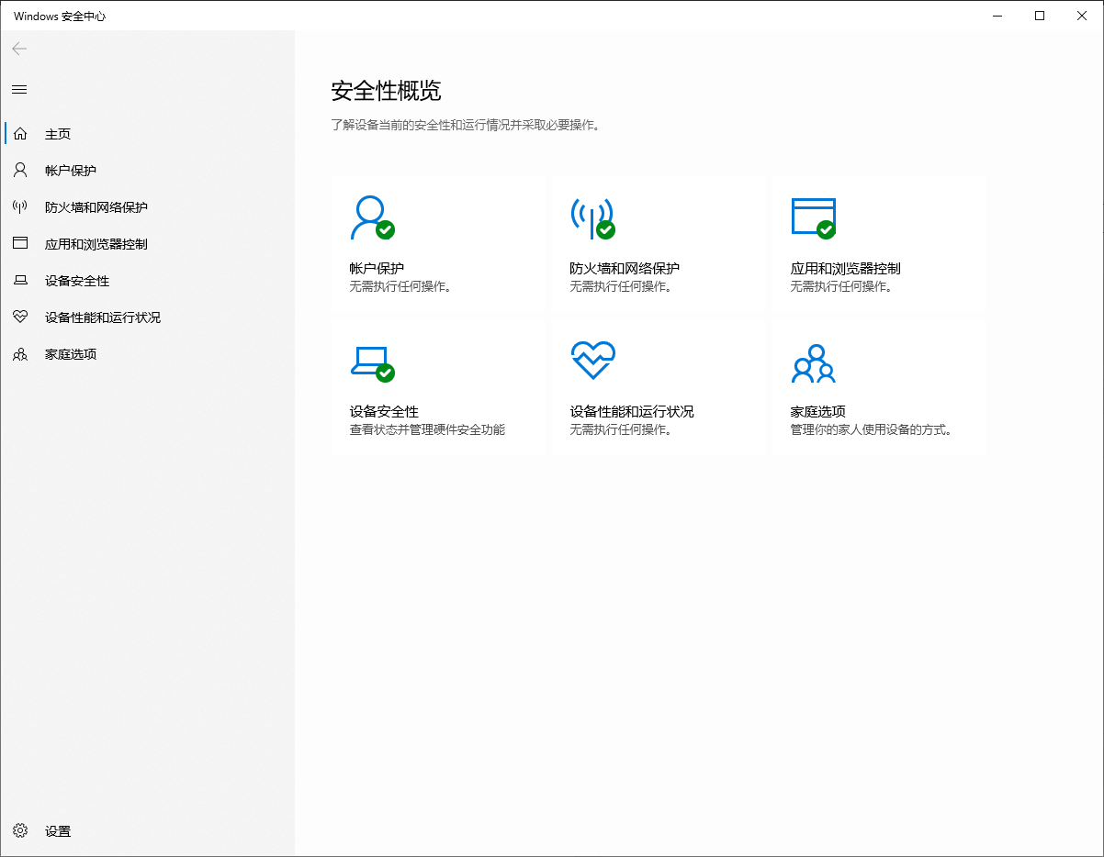This screenshot has width=1104, height=857.
Task: Open the large family options tile icon
Action: pyautogui.click(x=813, y=363)
